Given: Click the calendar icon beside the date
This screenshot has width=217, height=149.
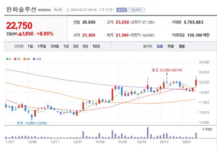Looking at the screenshot, I should (x=68, y=10).
